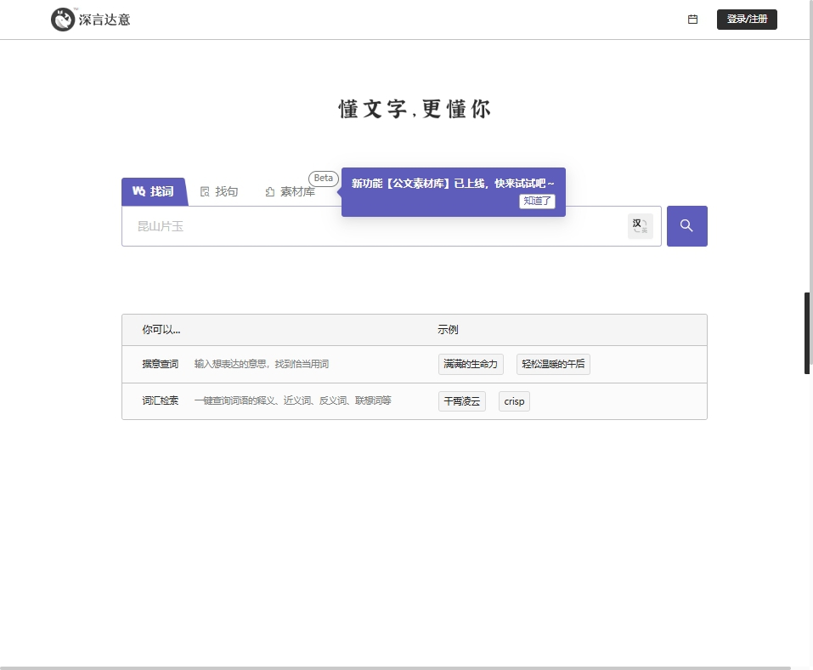Try the example 满满的生命力
Screen dimensions: 813x670
click(471, 364)
